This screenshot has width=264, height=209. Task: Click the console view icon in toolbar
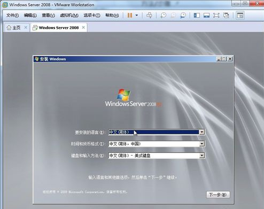pos(240,16)
